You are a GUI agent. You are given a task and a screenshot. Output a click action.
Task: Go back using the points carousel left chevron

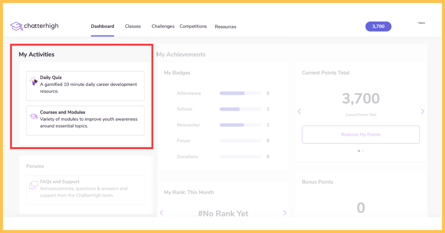299,111
